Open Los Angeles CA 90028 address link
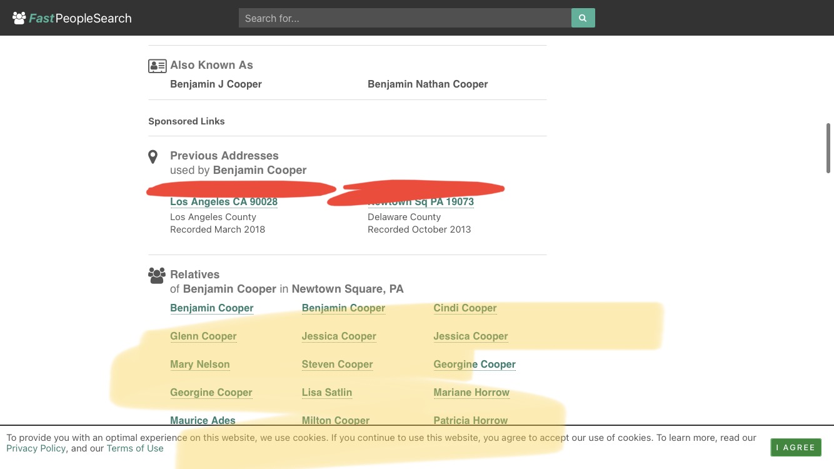The image size is (834, 469). click(224, 202)
